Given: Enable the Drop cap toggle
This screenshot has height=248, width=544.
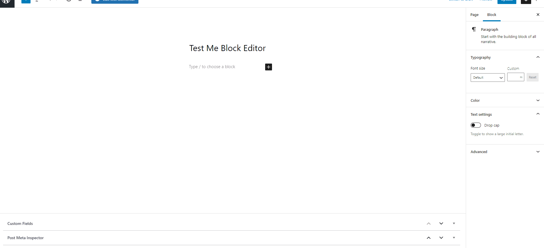Looking at the screenshot, I should point(476,125).
